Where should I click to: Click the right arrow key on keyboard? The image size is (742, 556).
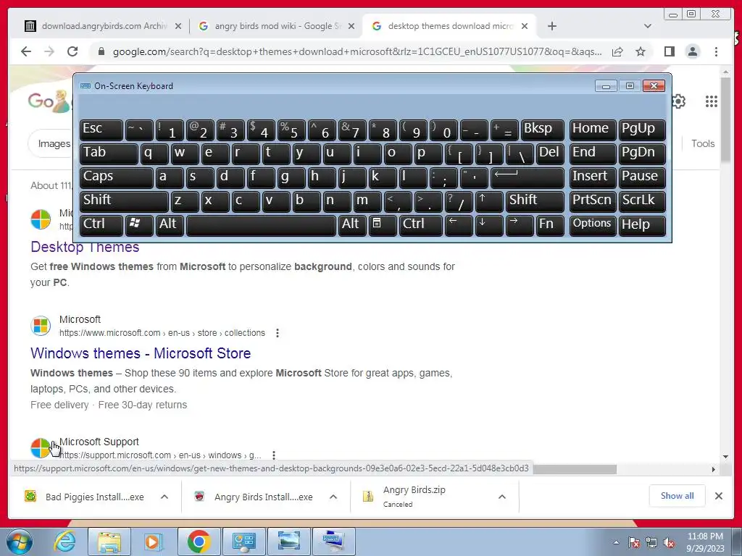click(520, 225)
